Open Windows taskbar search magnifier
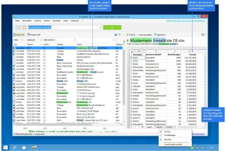 tap(15, 147)
